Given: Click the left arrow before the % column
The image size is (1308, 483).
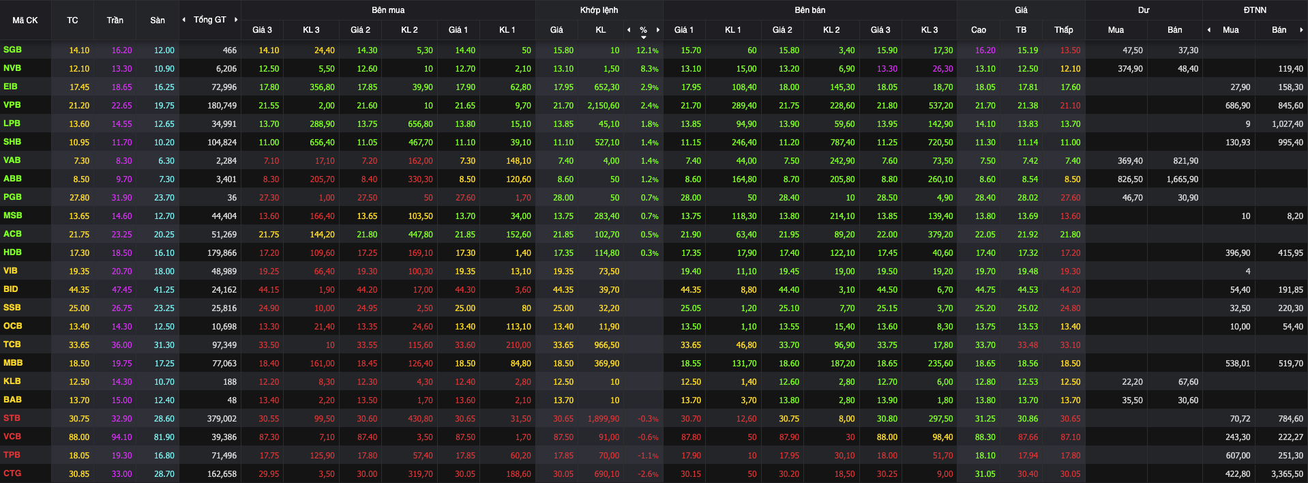Looking at the screenshot, I should (629, 30).
